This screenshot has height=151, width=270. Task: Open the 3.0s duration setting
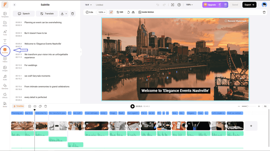coord(90,12)
